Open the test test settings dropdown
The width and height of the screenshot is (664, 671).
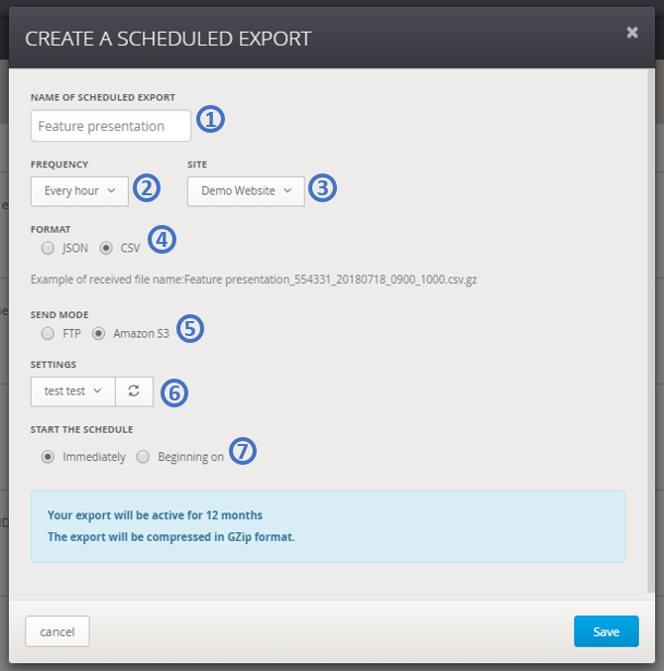coord(72,391)
